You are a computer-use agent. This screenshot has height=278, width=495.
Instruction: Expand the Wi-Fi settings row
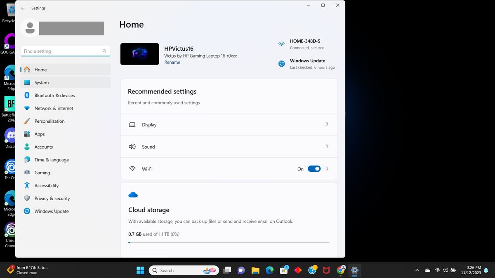tap(327, 168)
